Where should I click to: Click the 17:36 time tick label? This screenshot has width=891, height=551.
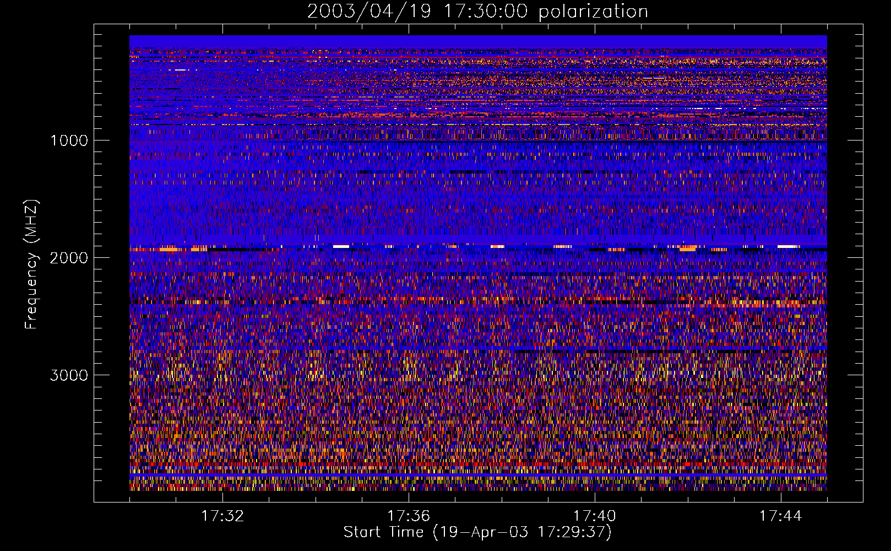click(x=409, y=516)
